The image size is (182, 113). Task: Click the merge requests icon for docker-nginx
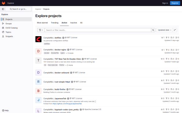(x=172, y=50)
